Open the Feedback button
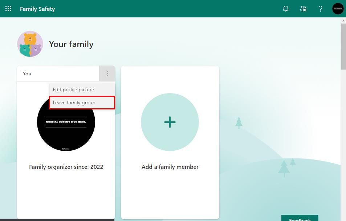 300,218
